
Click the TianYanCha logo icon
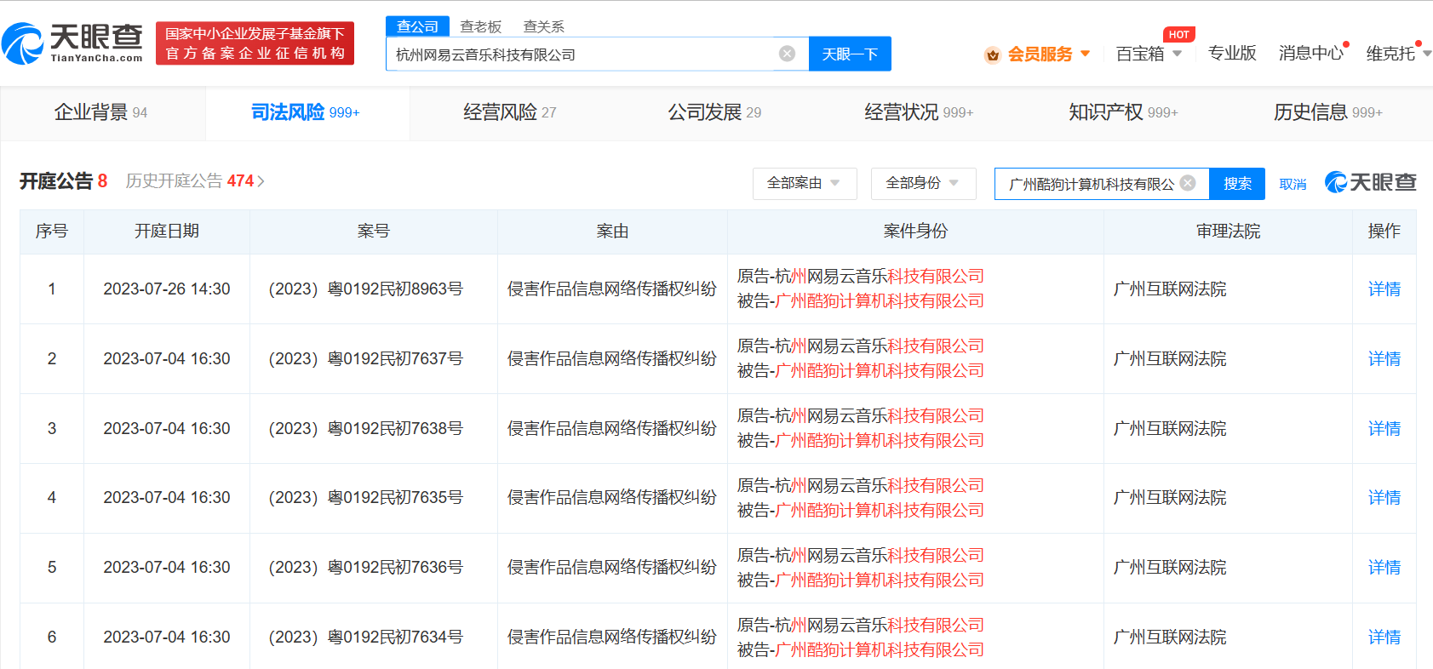pos(23,43)
